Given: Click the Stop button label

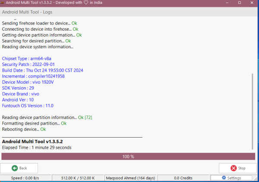Looking at the screenshot, I should pyautogui.click(x=242, y=168).
